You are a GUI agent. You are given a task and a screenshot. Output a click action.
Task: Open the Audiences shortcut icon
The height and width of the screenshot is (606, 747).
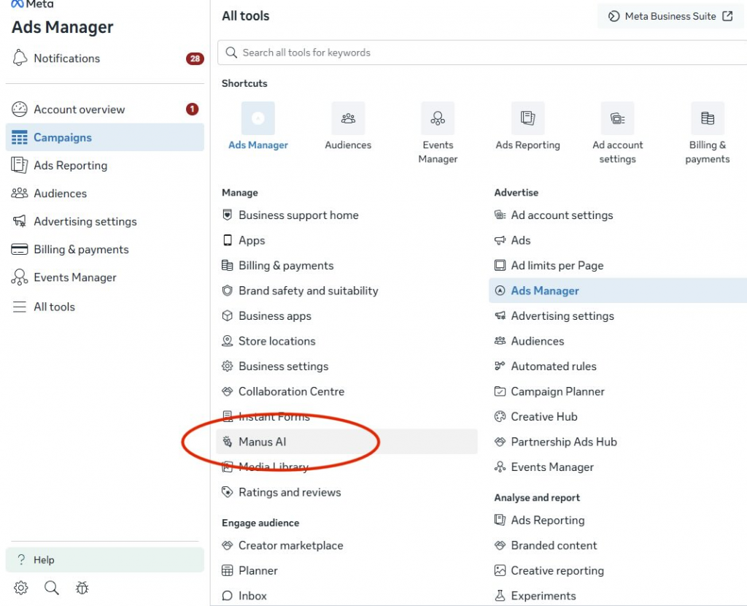click(x=348, y=119)
